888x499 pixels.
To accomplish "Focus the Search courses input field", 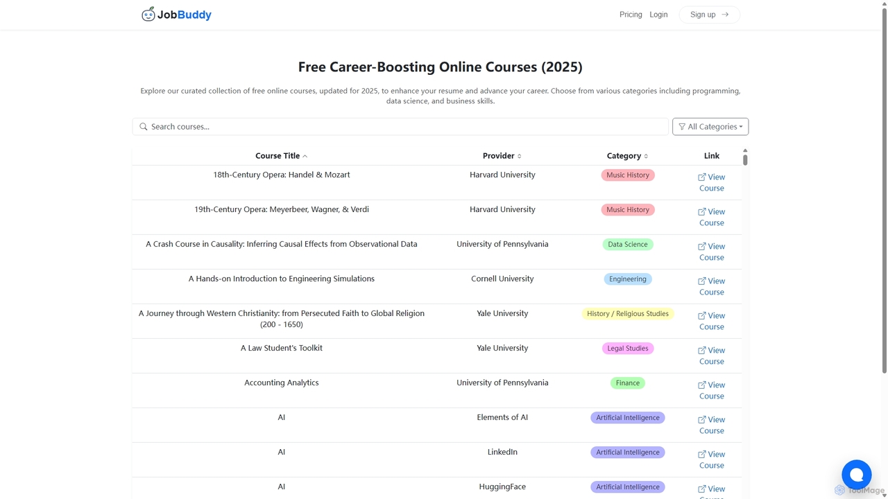I will click(400, 127).
